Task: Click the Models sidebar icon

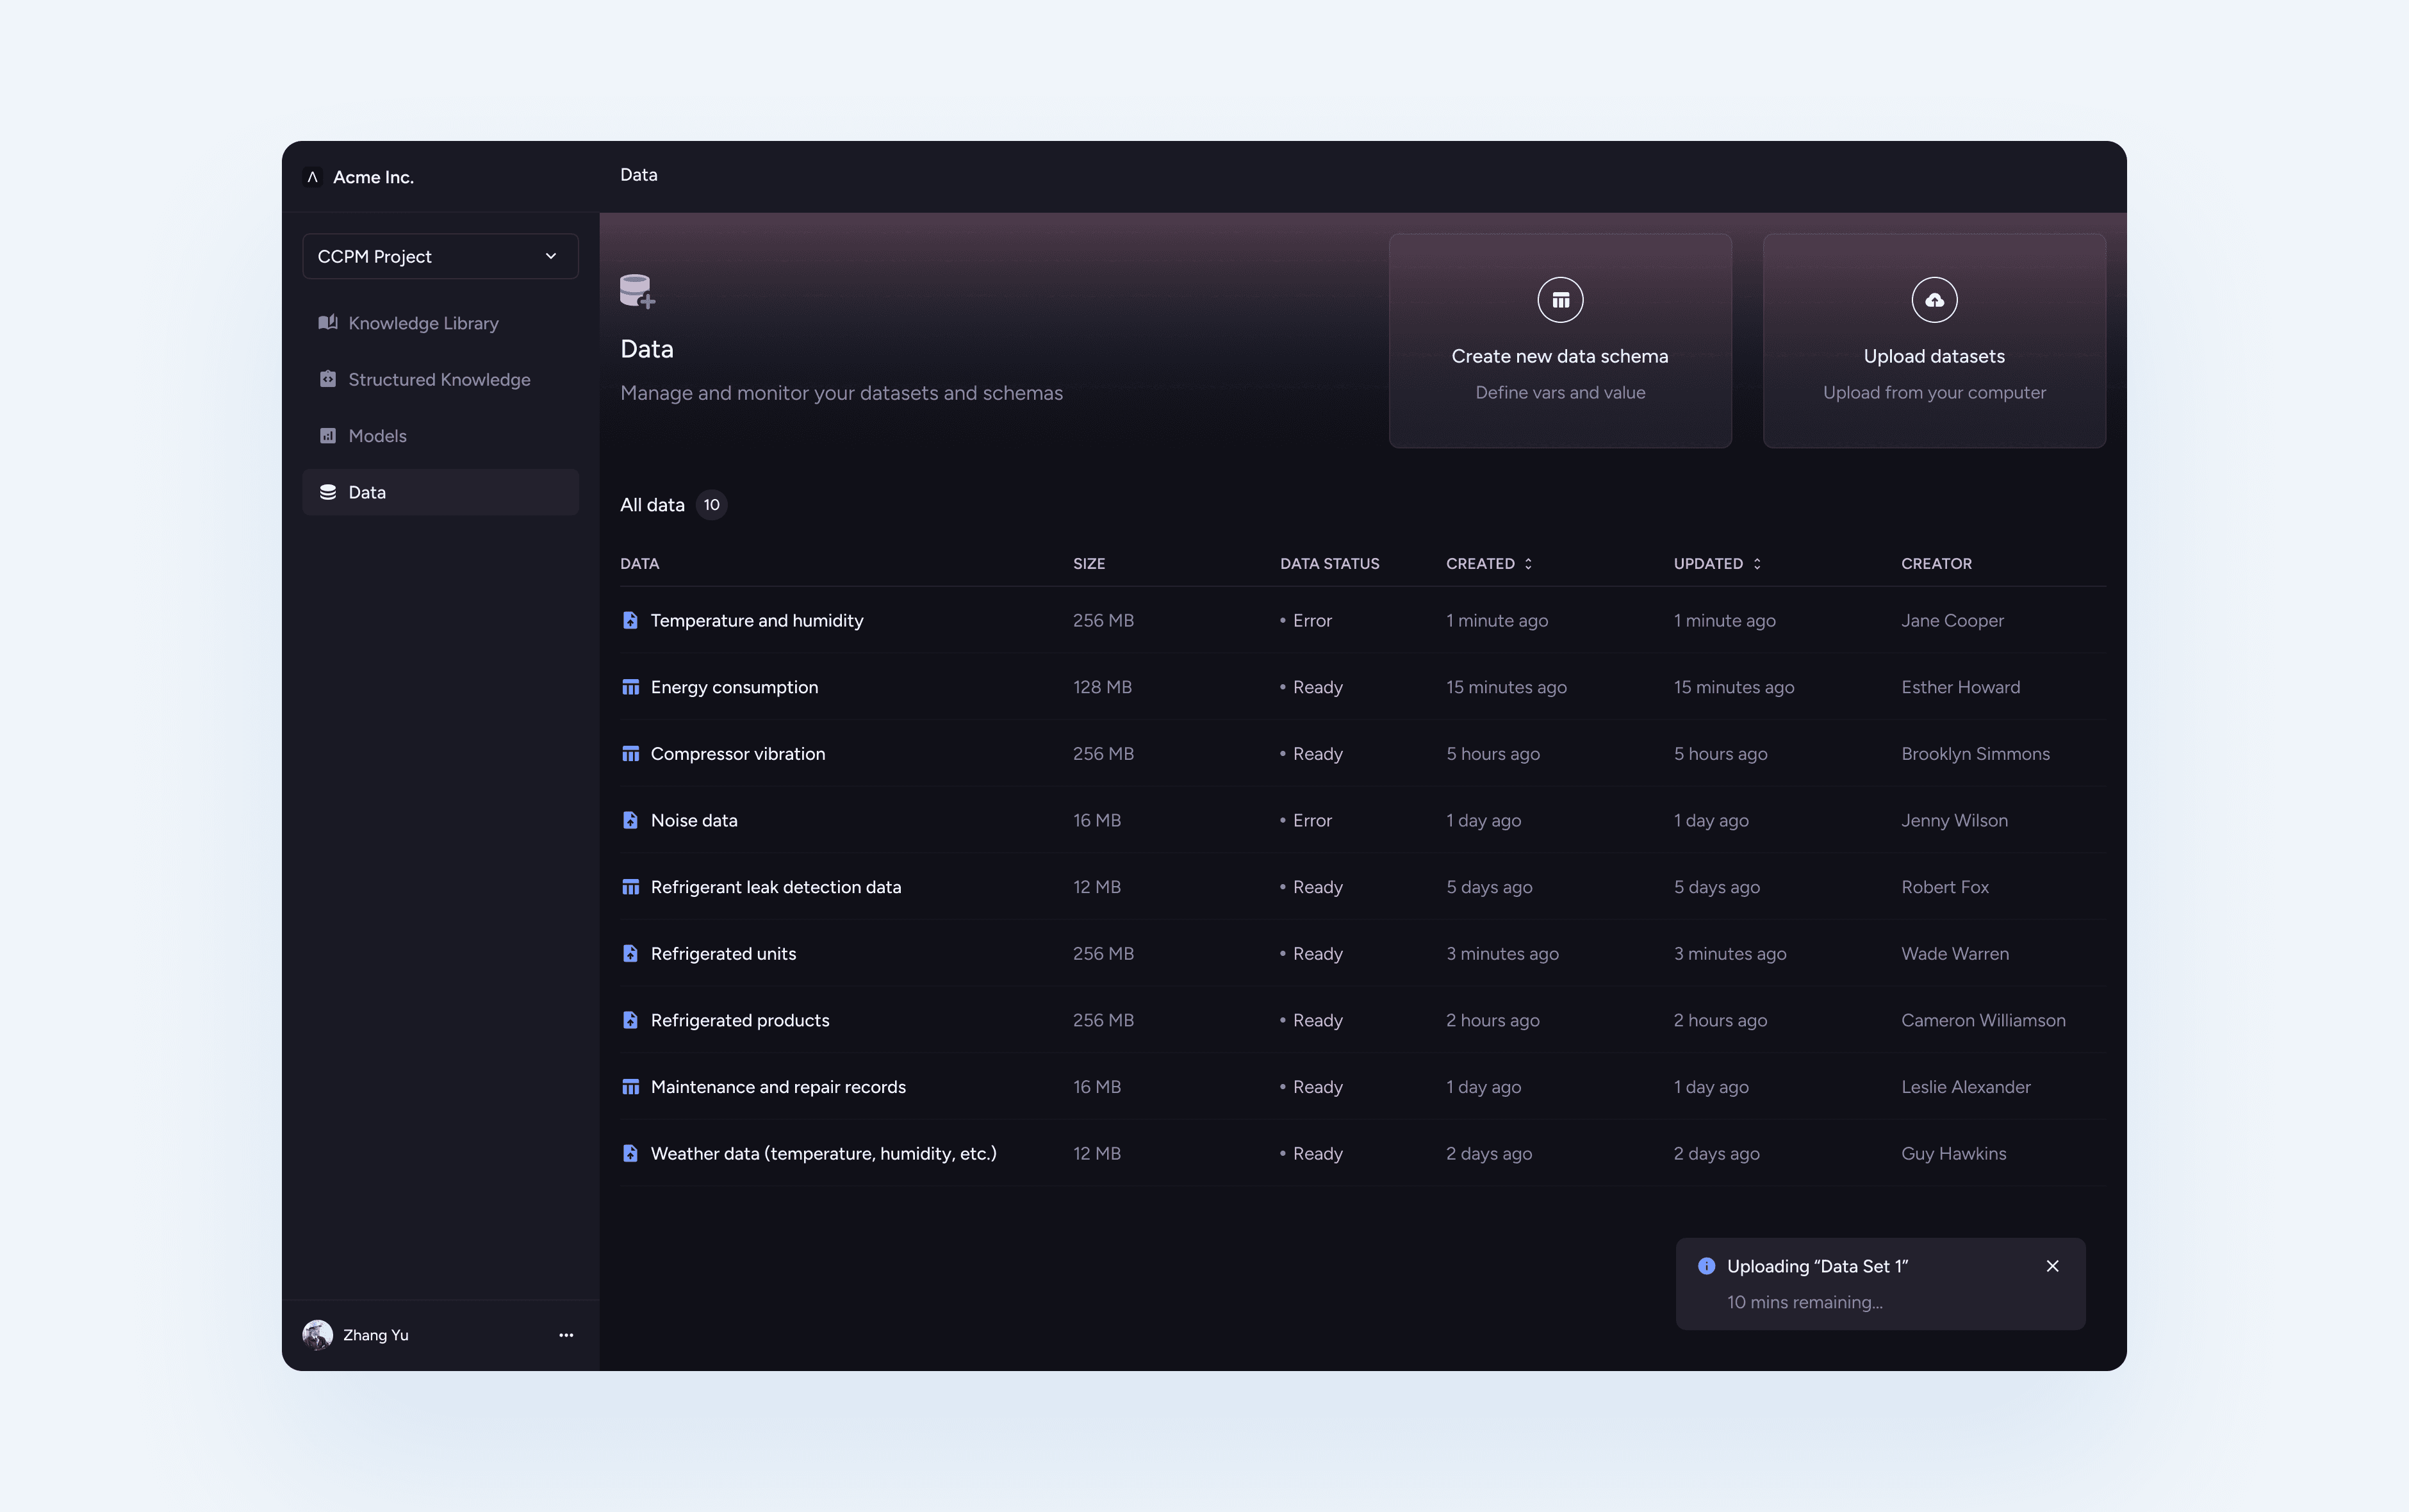Action: tap(328, 436)
